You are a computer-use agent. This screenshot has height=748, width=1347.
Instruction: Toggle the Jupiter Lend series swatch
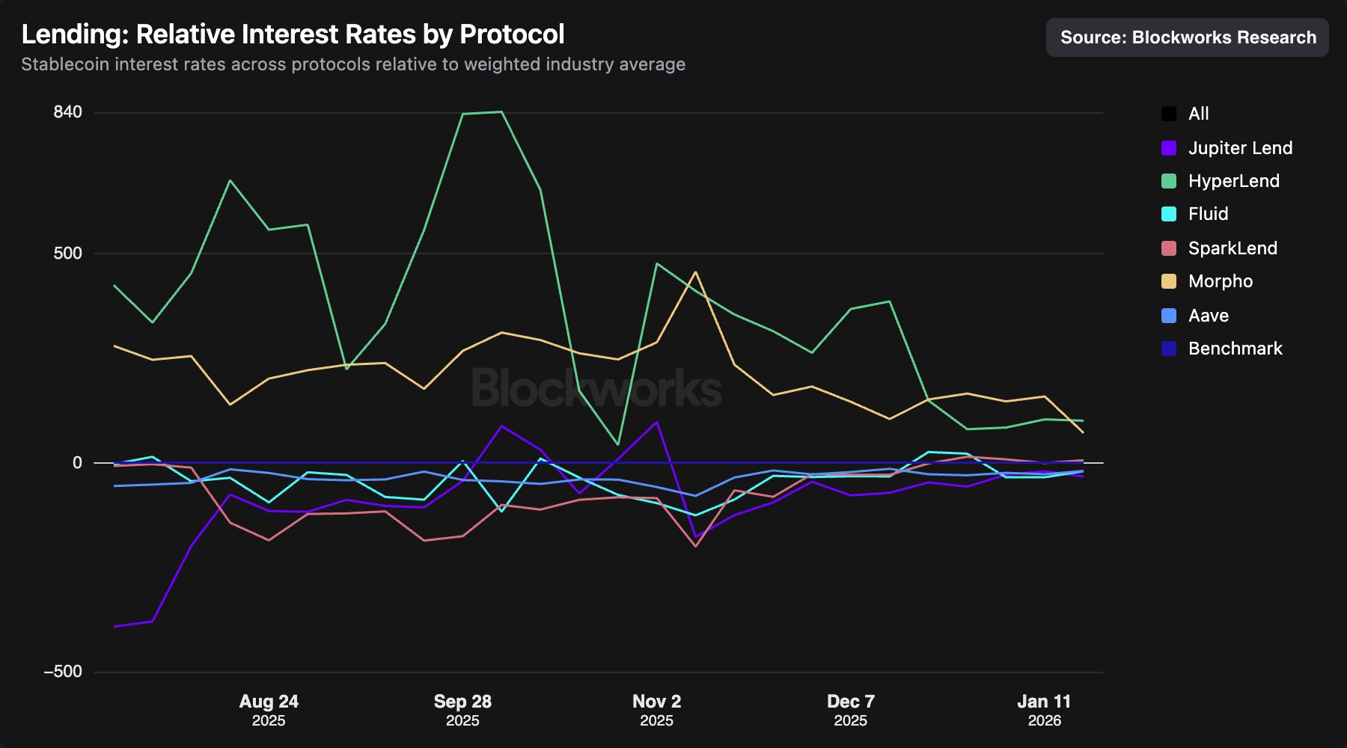click(x=1169, y=148)
